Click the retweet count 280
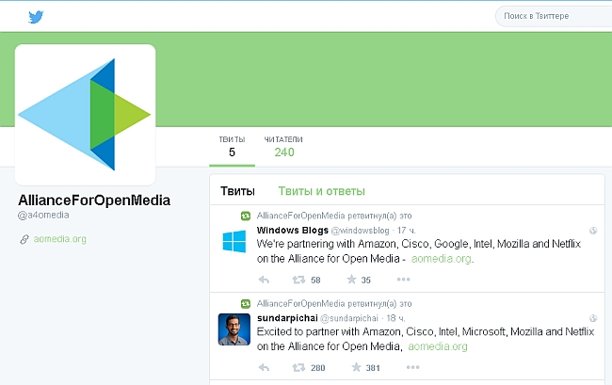The image size is (612, 385). [317, 368]
